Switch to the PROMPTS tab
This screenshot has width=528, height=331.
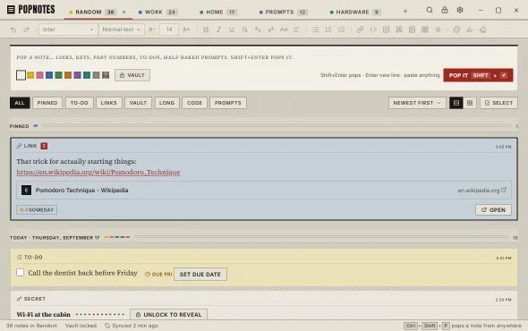(x=283, y=13)
